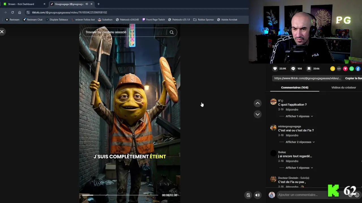The image size is (362, 203).
Task: View site information icon in address bar
Action: coord(28,12)
